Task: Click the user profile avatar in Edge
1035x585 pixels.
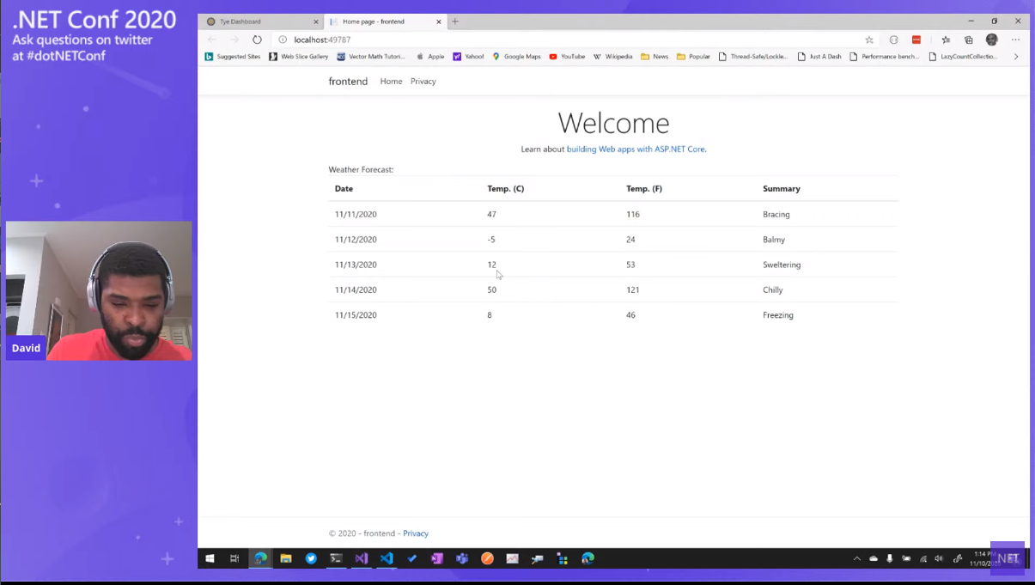Action: 992,40
